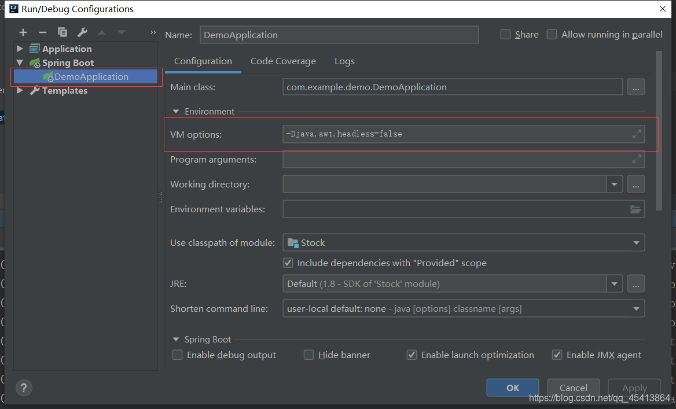Click the splitter handle between panels
This screenshot has width=676, height=409.
[161, 197]
